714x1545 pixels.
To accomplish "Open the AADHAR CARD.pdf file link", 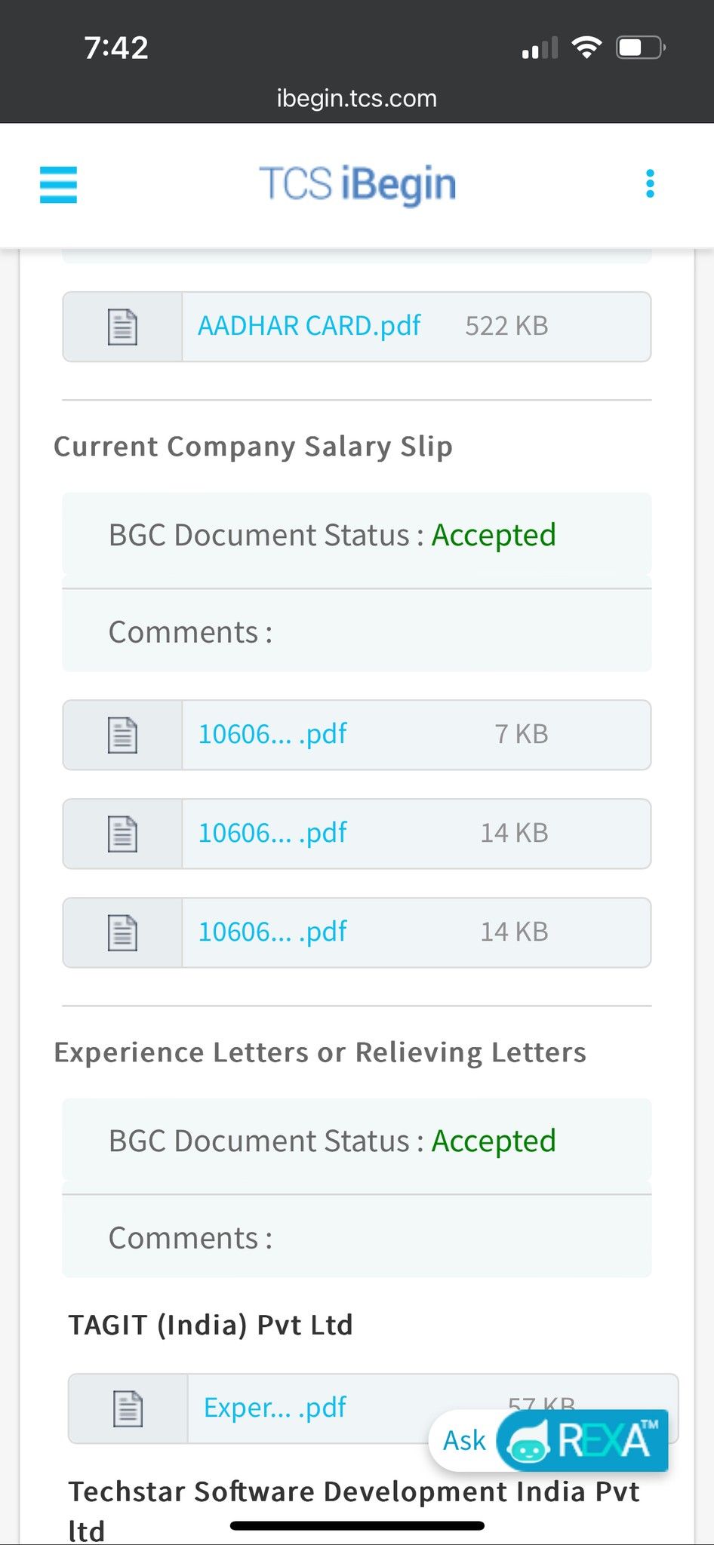I will pyautogui.click(x=309, y=326).
